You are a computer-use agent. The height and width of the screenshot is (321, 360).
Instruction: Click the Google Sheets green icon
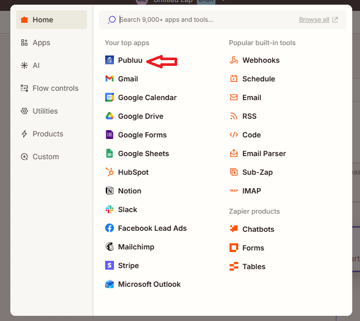click(109, 153)
